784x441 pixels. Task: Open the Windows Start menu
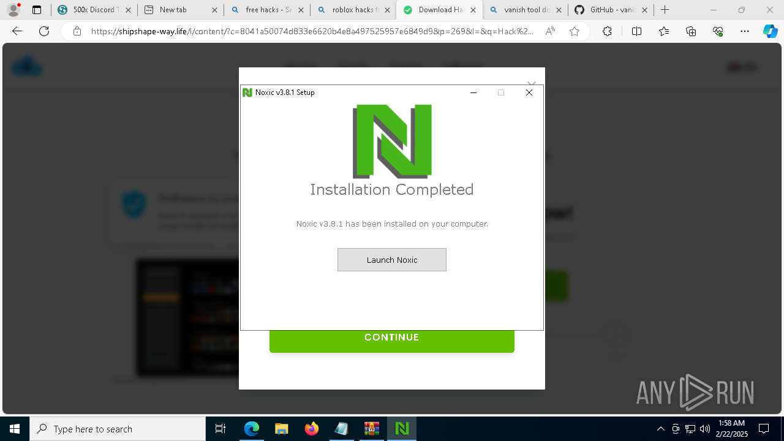pos(15,429)
